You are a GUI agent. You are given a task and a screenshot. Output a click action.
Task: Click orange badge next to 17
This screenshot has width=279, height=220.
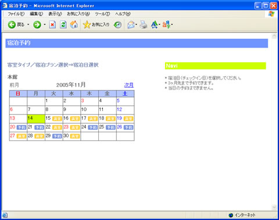[93, 118]
